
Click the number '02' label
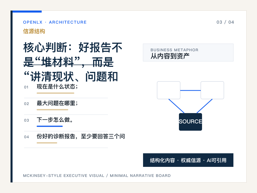(27, 104)
